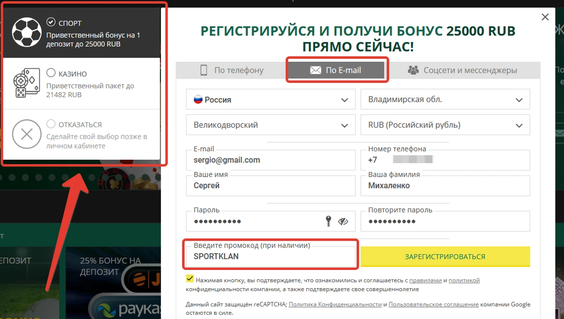Expand the Владимирская обл. region dropdown
Viewport: 564px width, 319px height.
tap(445, 100)
